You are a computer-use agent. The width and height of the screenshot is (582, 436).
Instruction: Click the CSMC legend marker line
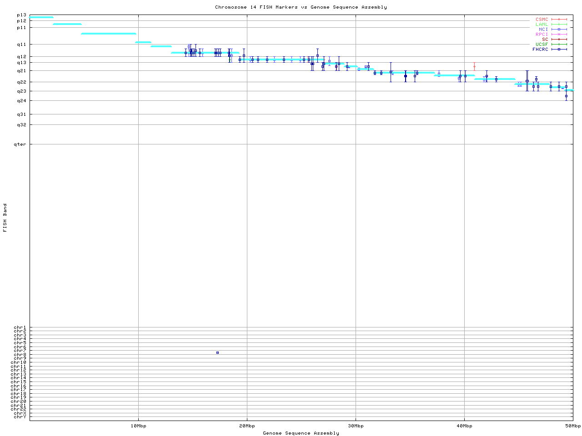coord(559,20)
